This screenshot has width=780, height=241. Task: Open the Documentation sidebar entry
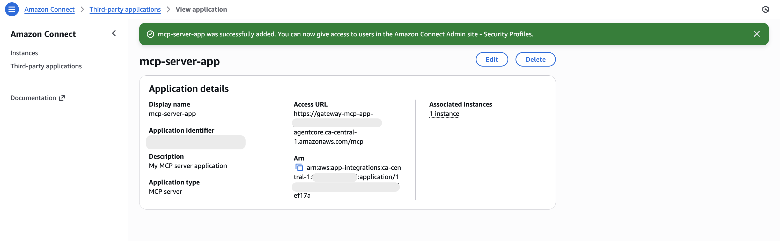tap(34, 97)
